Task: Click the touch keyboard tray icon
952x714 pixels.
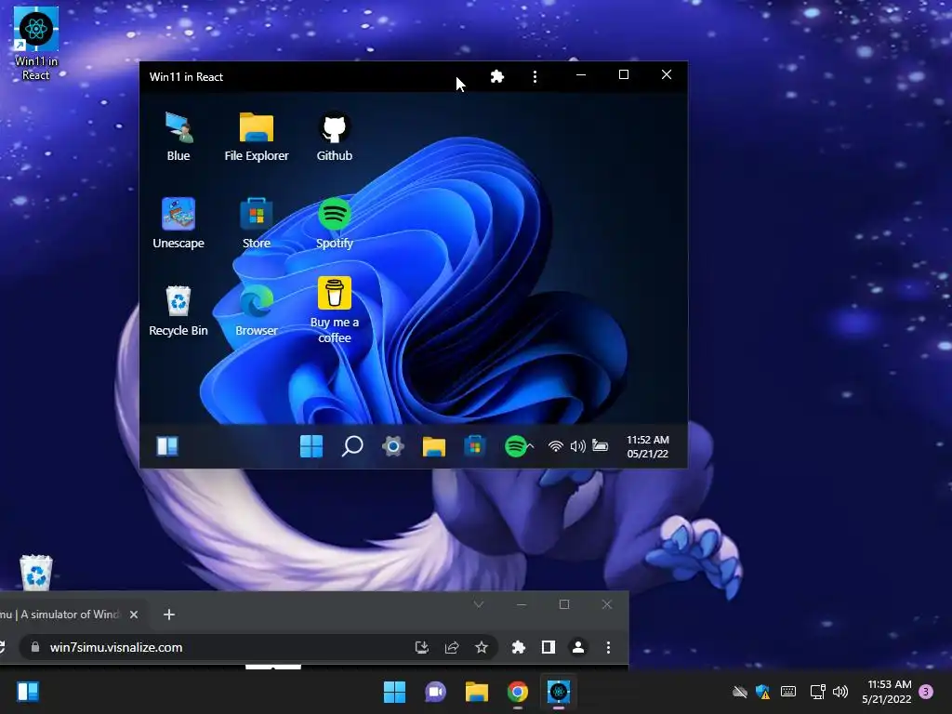Action: click(x=788, y=692)
